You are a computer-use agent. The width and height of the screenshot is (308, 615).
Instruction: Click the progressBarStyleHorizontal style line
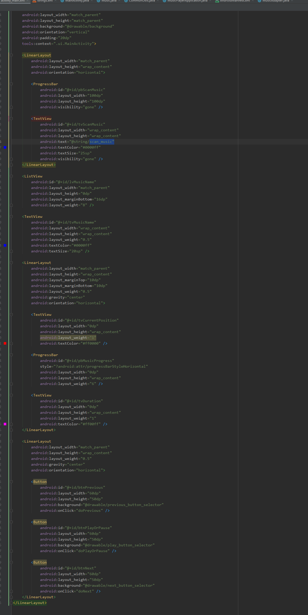(94, 366)
